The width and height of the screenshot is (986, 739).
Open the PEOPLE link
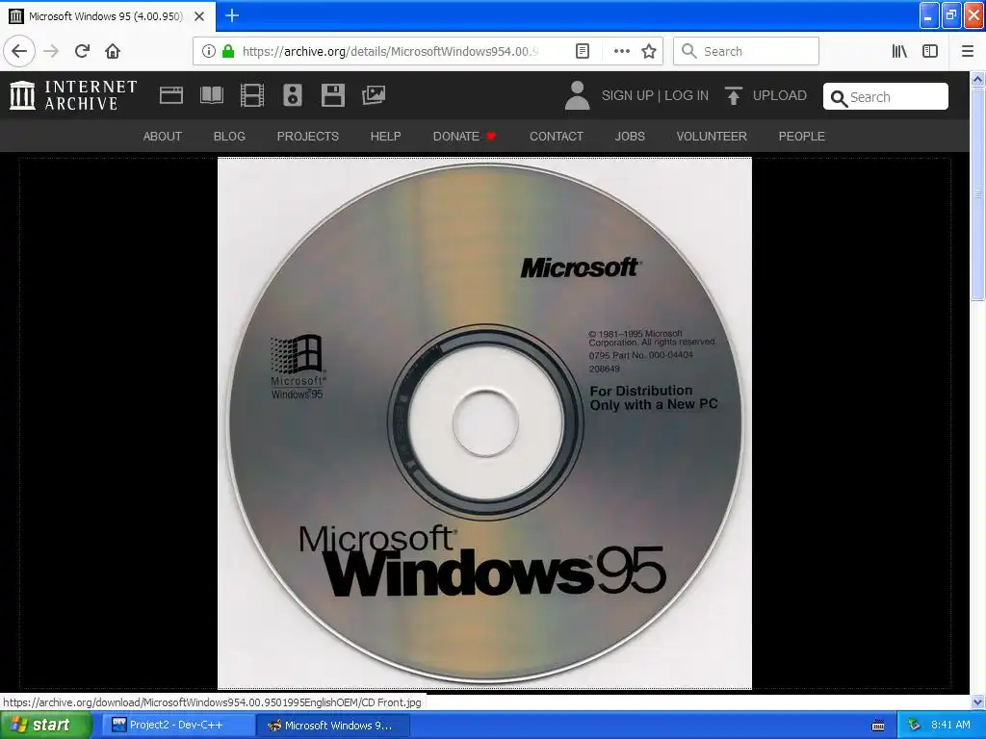(802, 137)
